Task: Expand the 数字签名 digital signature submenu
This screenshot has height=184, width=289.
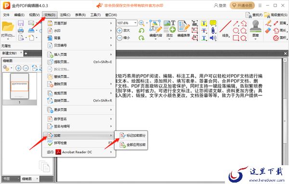Action: point(79,119)
